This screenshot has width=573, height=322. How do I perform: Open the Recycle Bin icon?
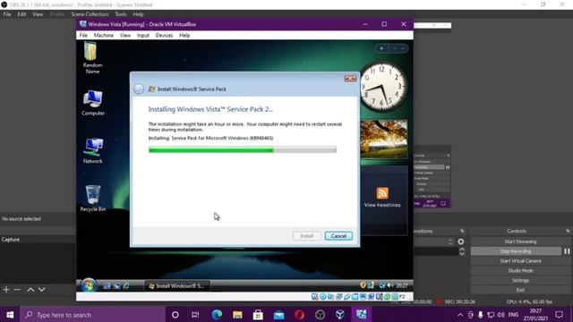point(93,199)
